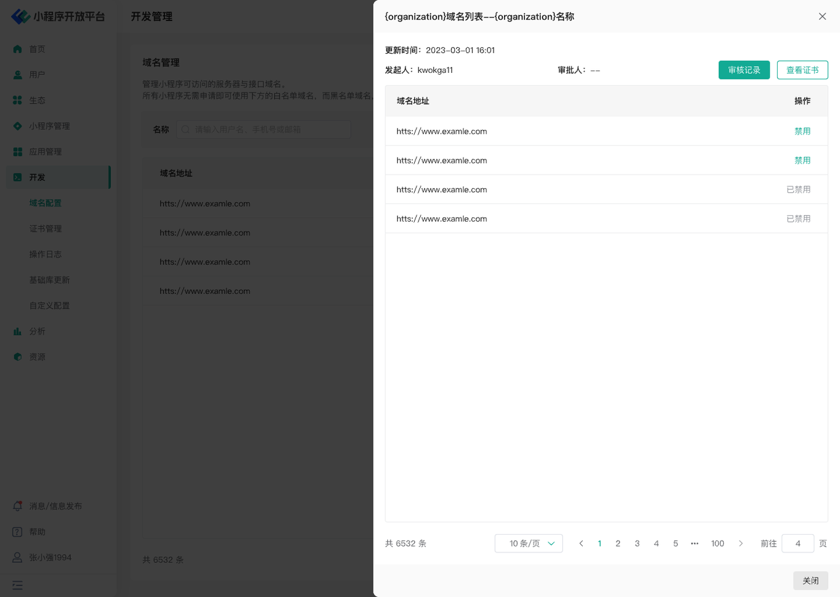Image resolution: width=840 pixels, height=597 pixels.
Task: Close the domain list dialog with X
Action: (x=822, y=16)
